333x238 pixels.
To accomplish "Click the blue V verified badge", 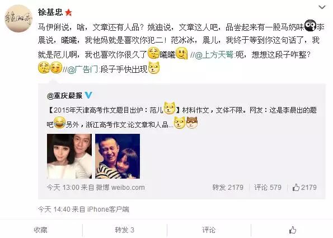I will tap(88, 95).
